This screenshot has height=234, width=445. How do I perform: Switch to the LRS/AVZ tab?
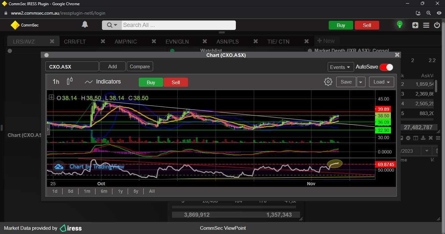(x=24, y=42)
